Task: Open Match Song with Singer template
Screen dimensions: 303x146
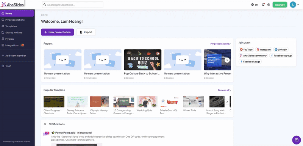Action: tap(217, 101)
